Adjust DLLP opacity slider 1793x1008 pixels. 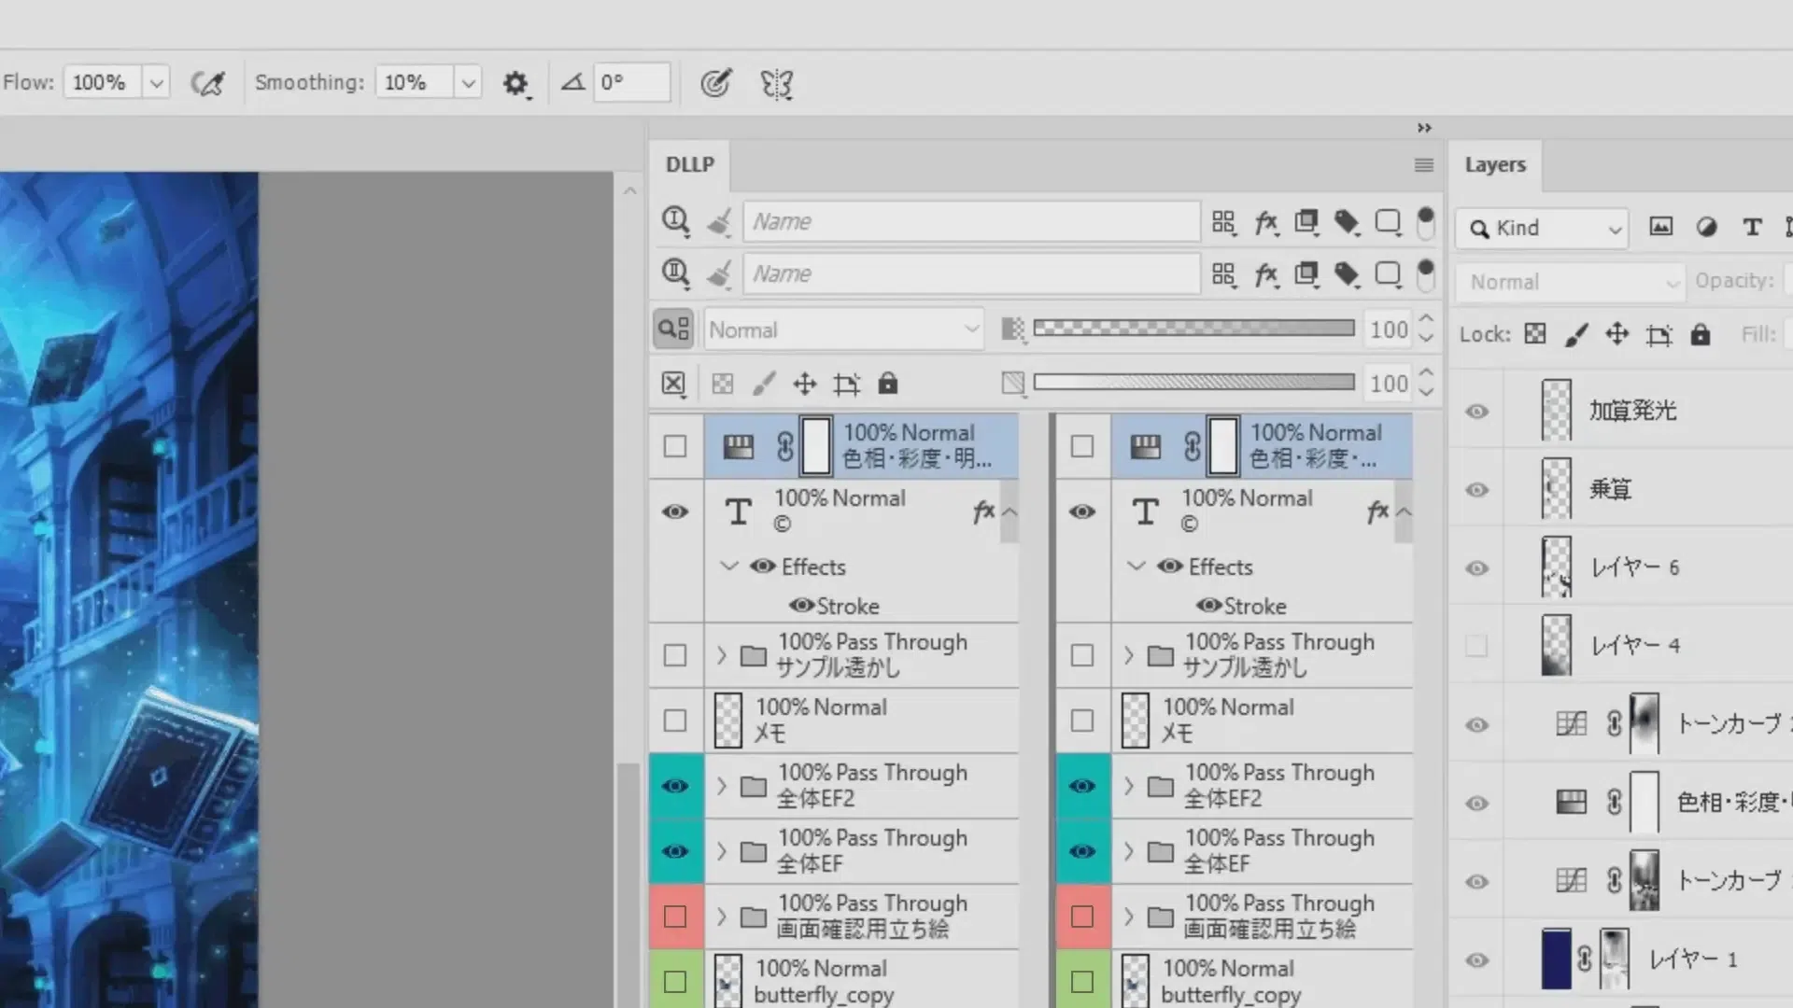pyautogui.click(x=1193, y=328)
